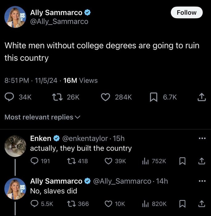Repost Enken's reply showing 418 reposts
This screenshot has width=211, height=216.
[x=71, y=161]
